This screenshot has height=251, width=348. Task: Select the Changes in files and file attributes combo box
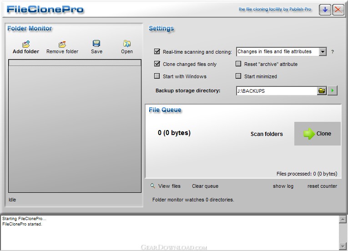tap(281, 52)
